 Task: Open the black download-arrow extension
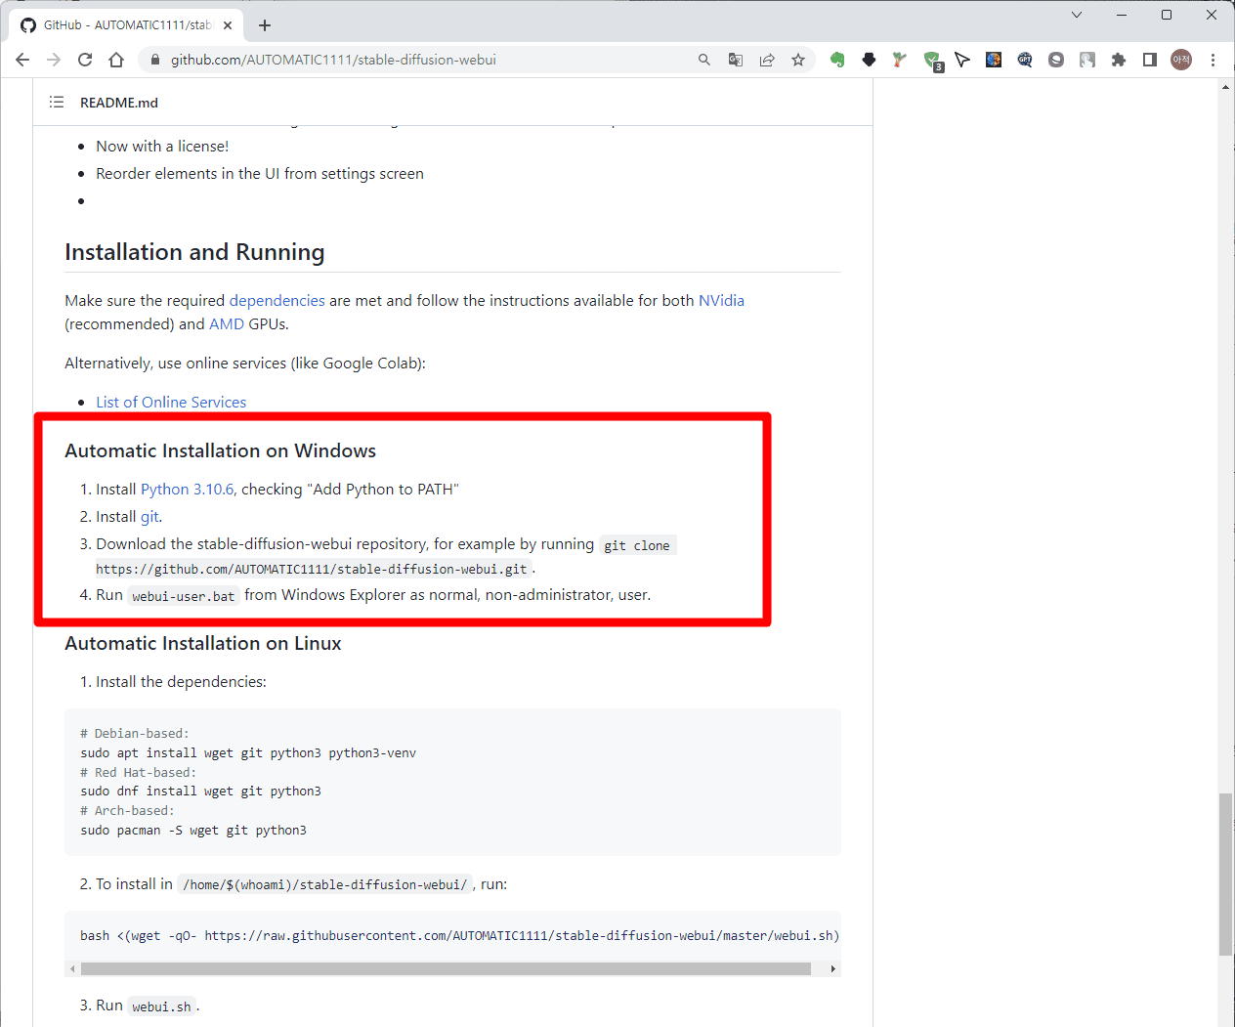coord(869,60)
